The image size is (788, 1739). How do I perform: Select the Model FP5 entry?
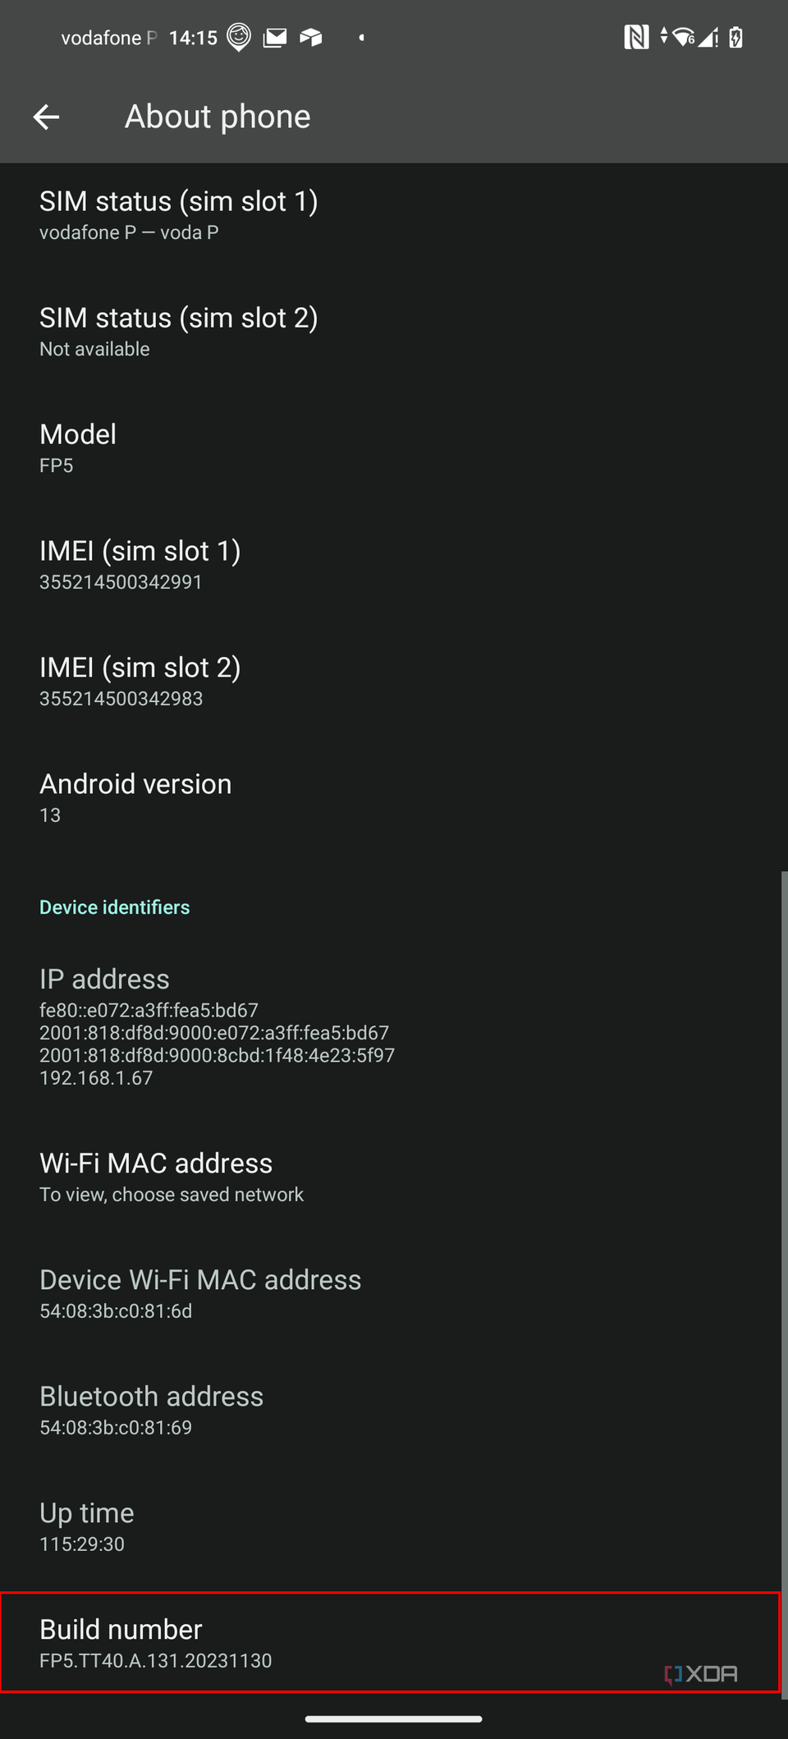(391, 448)
